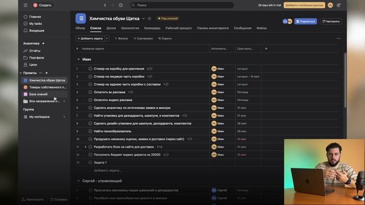Click the Справка help link
The width and height of the screenshot is (365, 205).
tap(59, 199)
